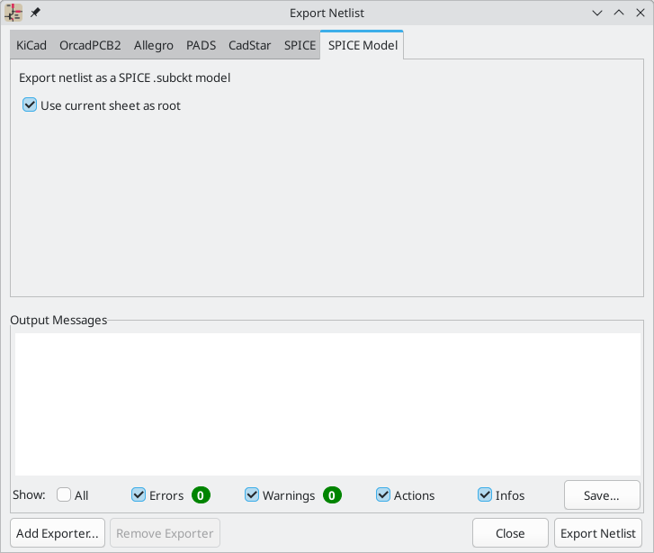Click the KiCad application icon in title bar
This screenshot has height=553, width=654.
point(14,13)
